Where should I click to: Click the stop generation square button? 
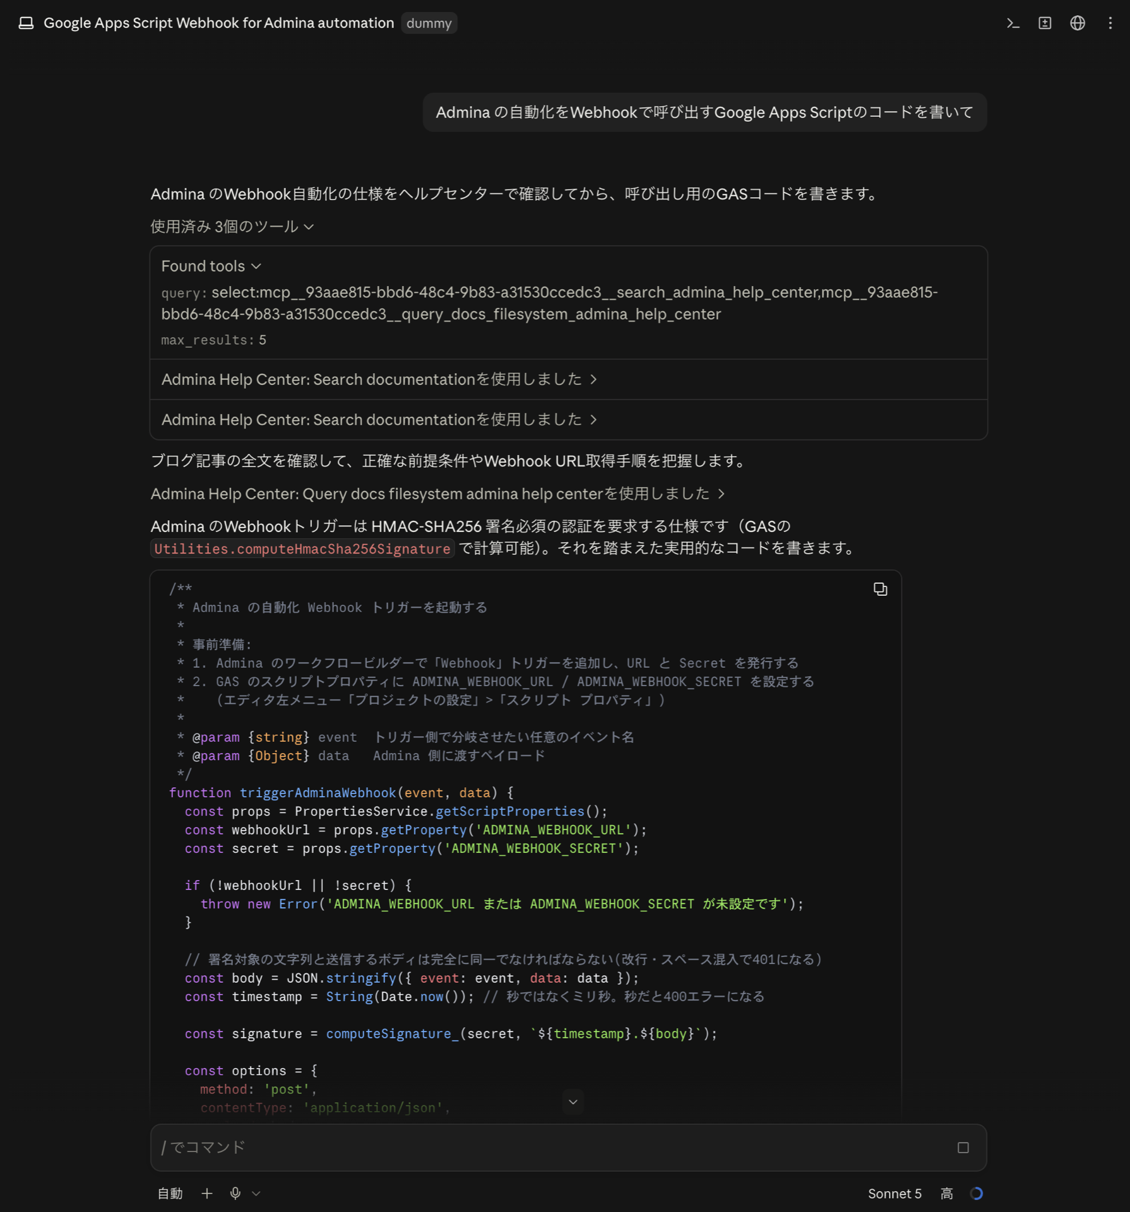point(963,1148)
